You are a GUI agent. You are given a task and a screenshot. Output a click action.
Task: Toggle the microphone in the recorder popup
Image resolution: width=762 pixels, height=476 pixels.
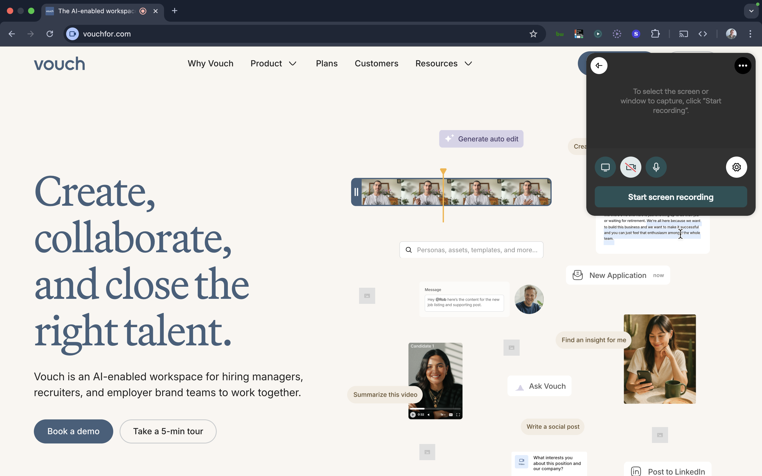[x=656, y=167]
